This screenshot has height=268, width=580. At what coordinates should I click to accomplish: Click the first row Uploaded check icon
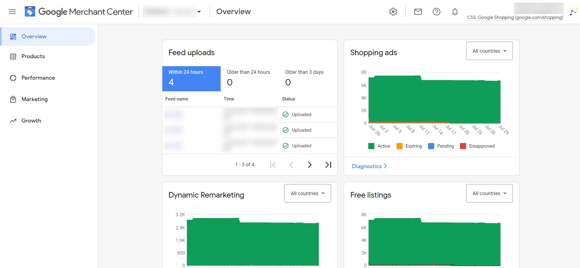(x=285, y=115)
